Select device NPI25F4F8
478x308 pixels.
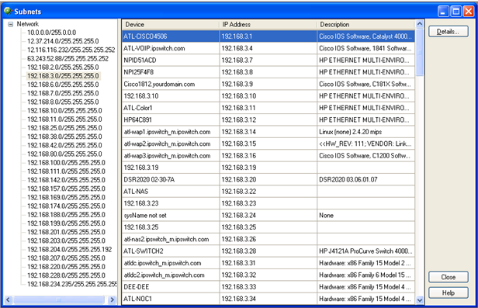(x=138, y=72)
